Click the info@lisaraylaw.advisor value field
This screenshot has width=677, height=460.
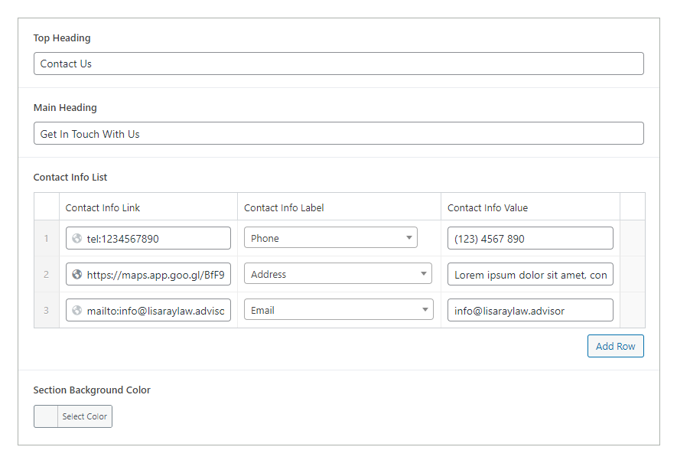pos(530,310)
